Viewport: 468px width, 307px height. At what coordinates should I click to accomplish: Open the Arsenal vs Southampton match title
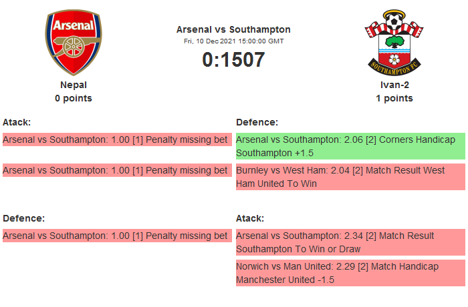(233, 29)
